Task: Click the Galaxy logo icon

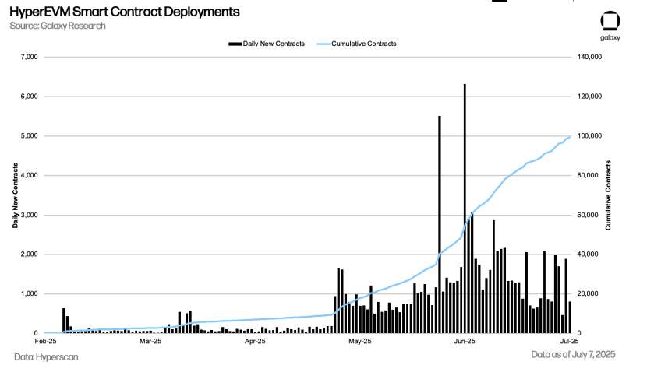Action: tap(610, 22)
